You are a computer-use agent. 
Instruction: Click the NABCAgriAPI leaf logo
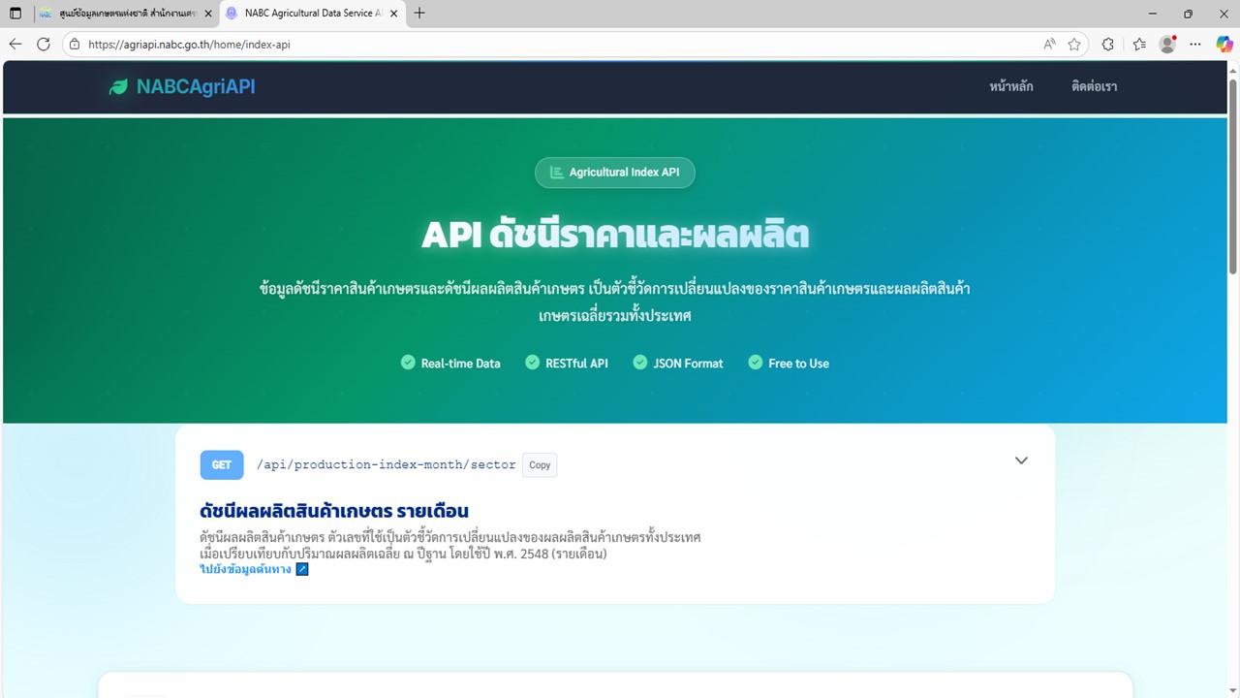coord(118,86)
